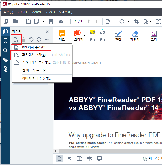Click the Save As pencil-disk icon

(37, 21)
